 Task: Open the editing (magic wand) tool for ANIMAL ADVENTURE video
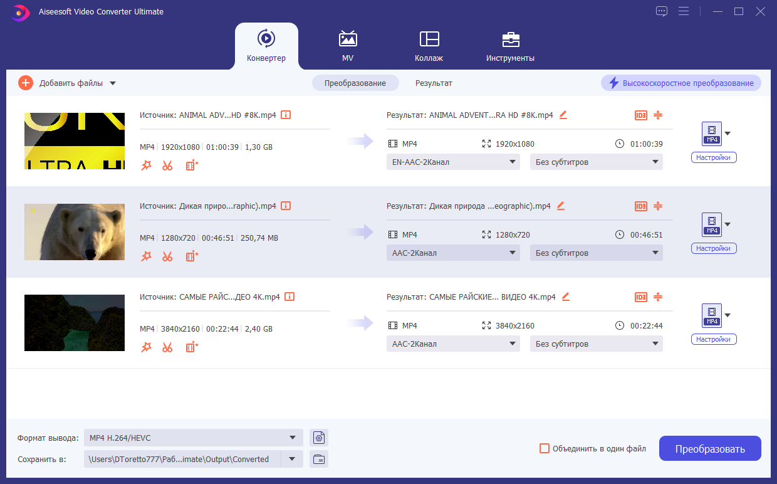[x=146, y=165]
